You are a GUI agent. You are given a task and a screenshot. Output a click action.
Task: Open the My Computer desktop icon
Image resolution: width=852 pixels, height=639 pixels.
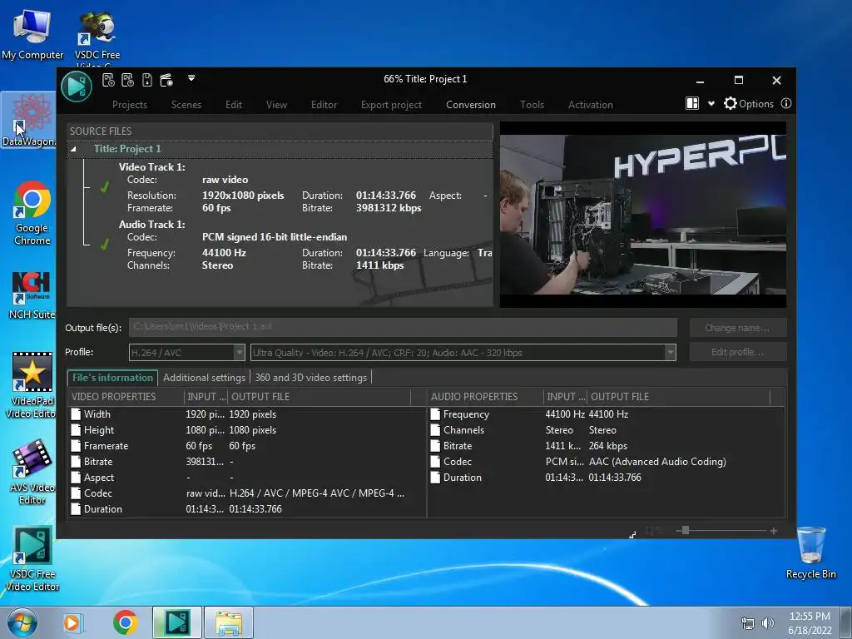point(32,33)
